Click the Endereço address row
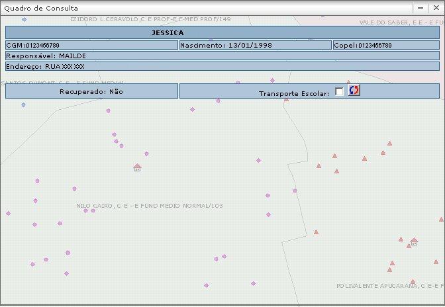This screenshot has width=445, height=307. point(222,66)
